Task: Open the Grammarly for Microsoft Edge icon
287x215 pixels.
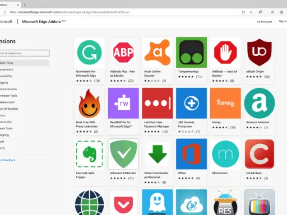Action: pos(89,52)
